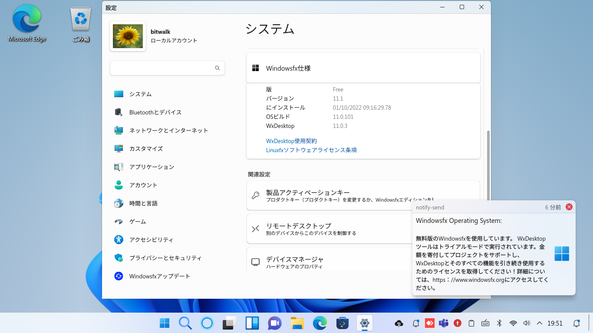Click the 19:51 clock
This screenshot has height=333, width=593.
pos(555,323)
